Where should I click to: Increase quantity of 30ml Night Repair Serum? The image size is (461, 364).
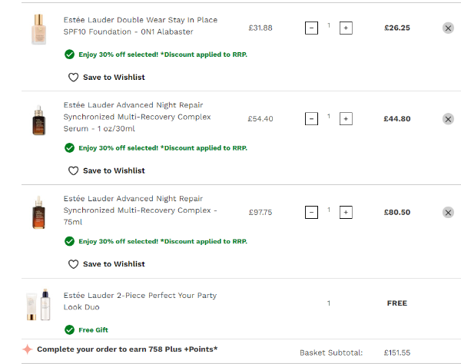346,119
